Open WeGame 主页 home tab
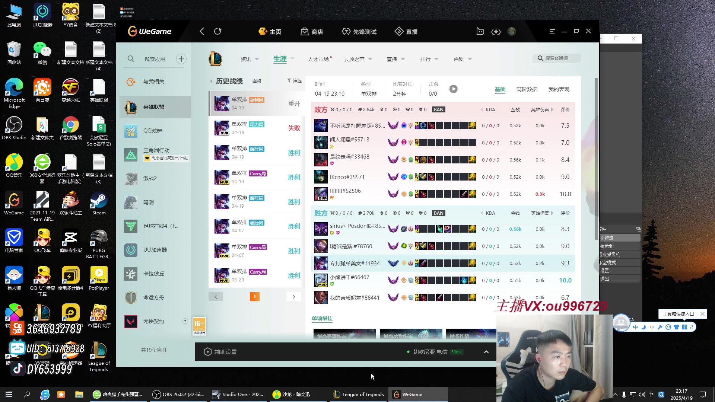 click(270, 32)
